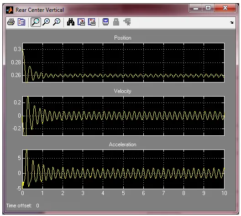Click the 'Velocity' plot title
The height and width of the screenshot is (216, 241).
click(x=122, y=91)
